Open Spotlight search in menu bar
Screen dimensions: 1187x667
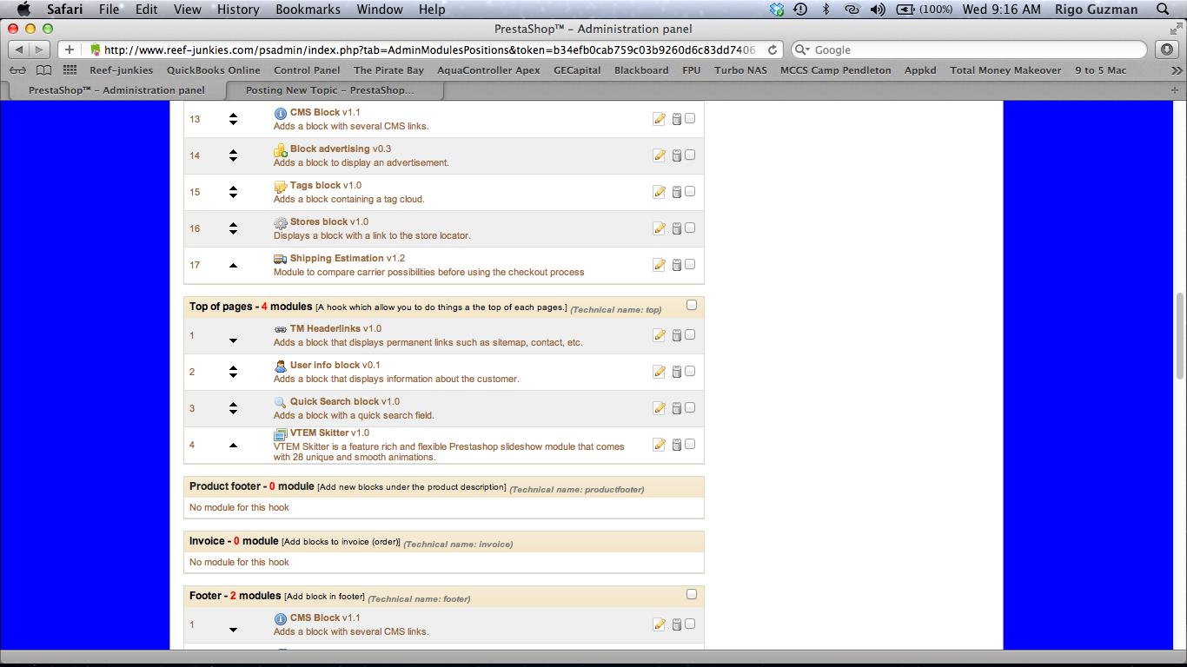point(1163,10)
